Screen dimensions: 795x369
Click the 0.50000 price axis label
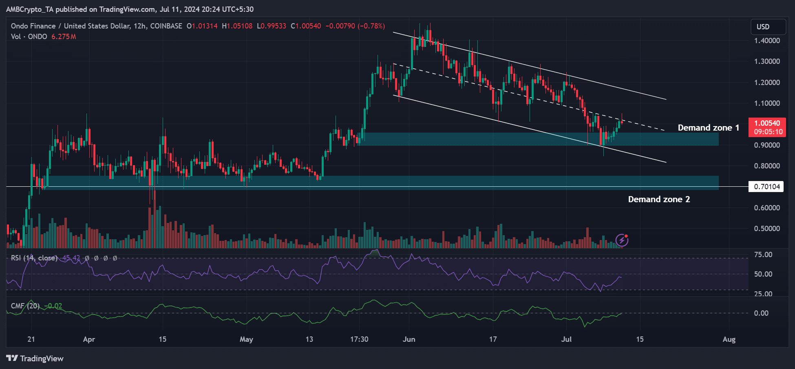pos(767,229)
